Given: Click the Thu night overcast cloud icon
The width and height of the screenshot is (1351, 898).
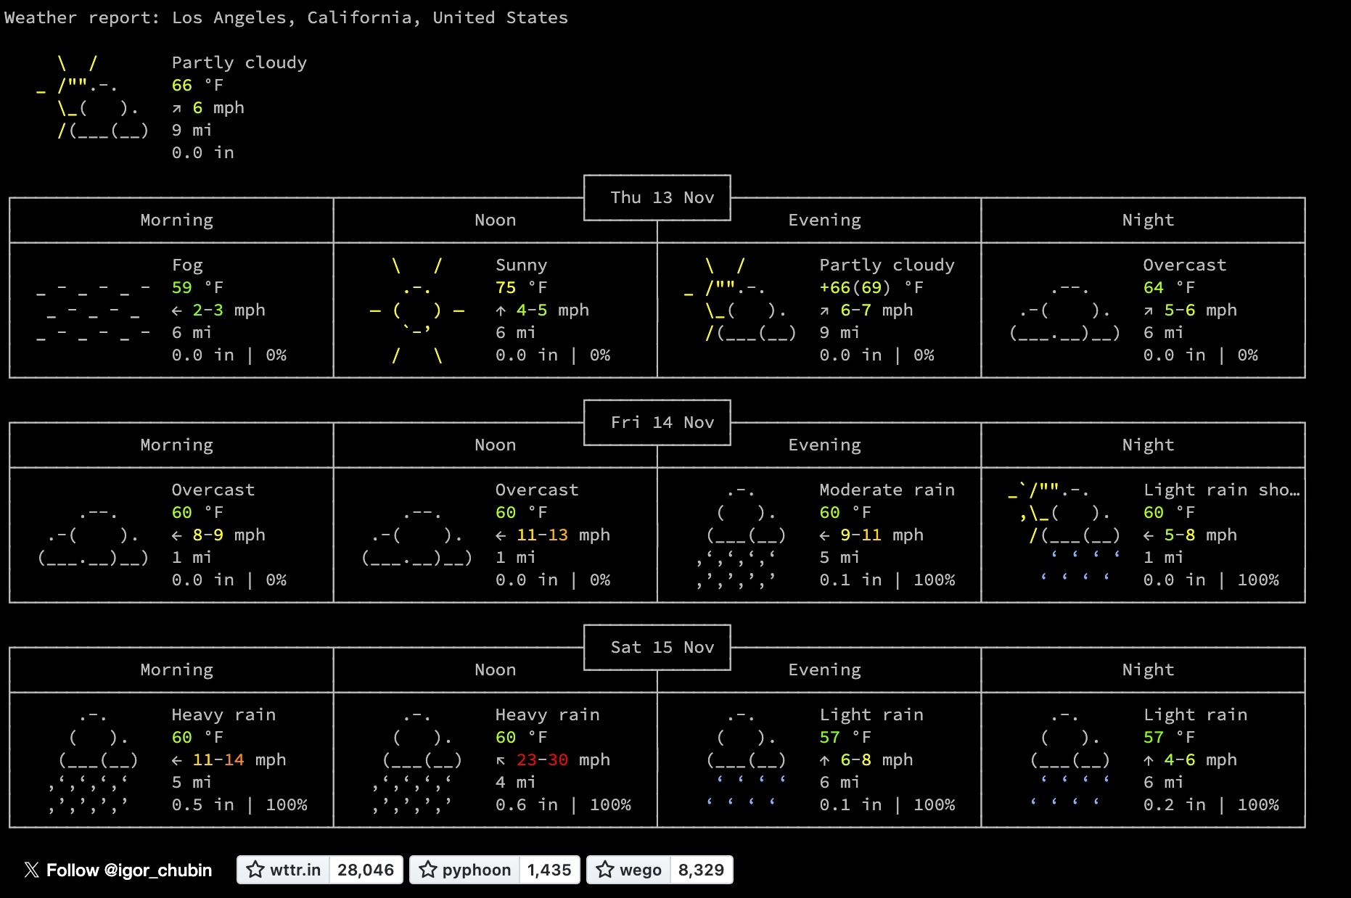Looking at the screenshot, I should (x=1064, y=310).
